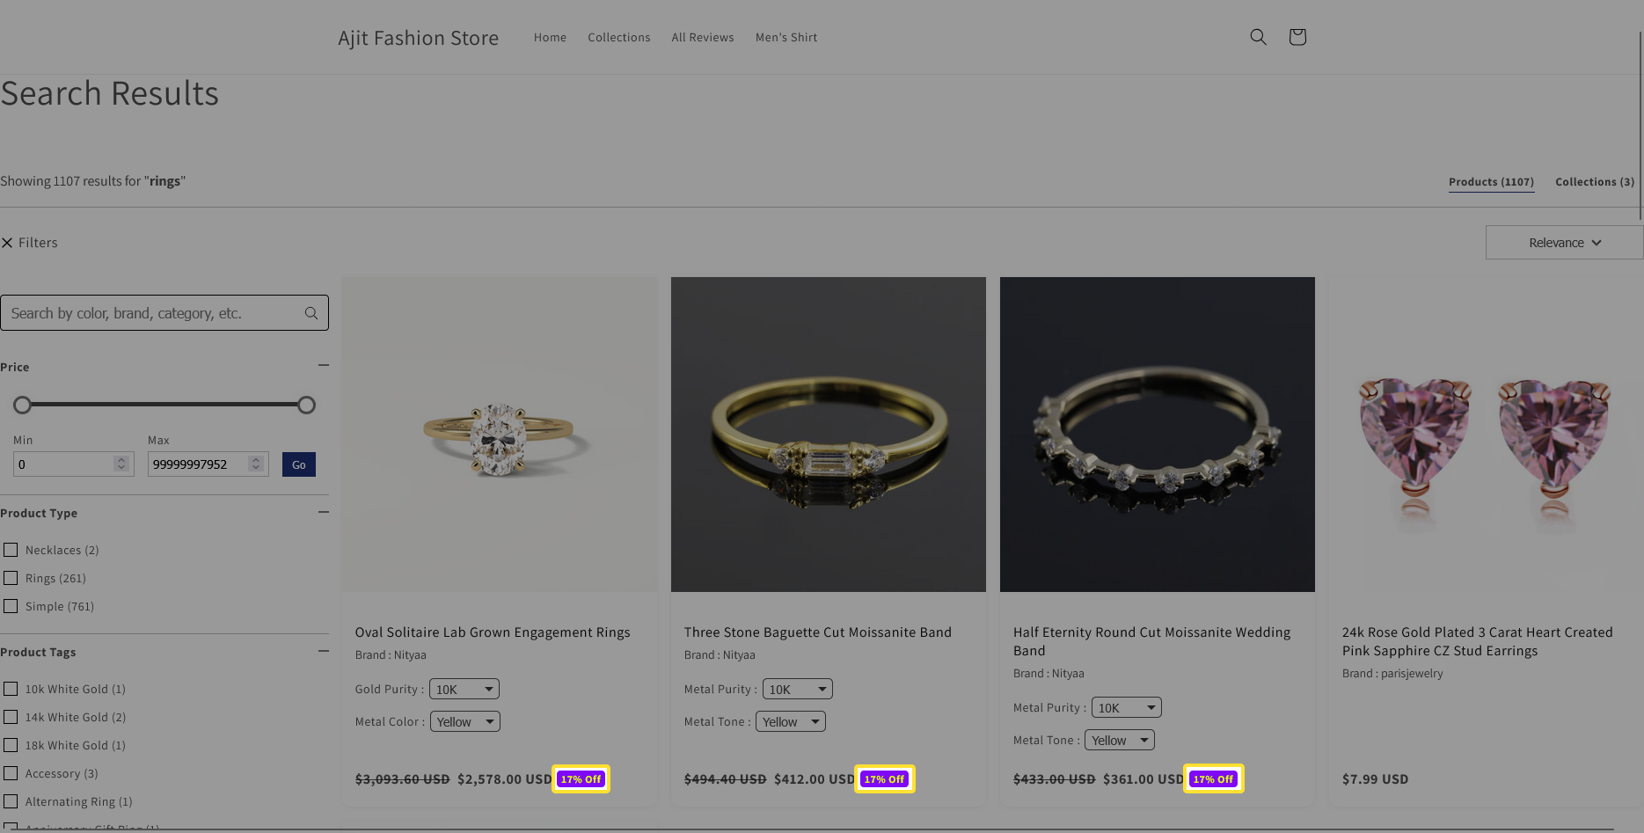Open the shopping cart icon
The width and height of the screenshot is (1644, 833).
click(x=1297, y=37)
